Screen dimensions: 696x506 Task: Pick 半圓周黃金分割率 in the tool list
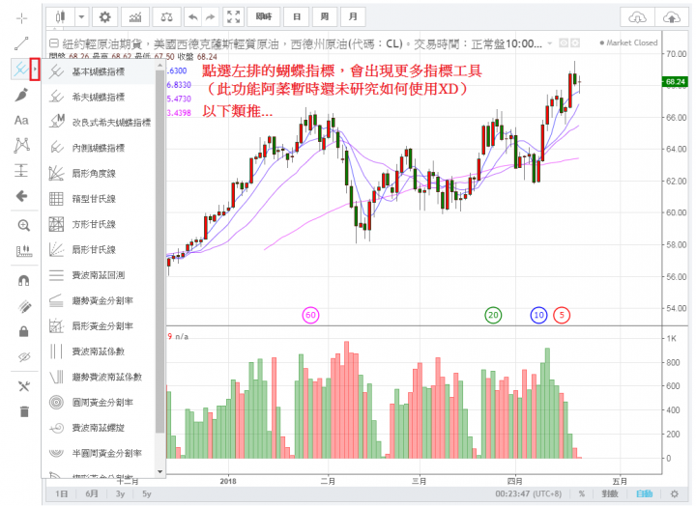click(x=99, y=453)
